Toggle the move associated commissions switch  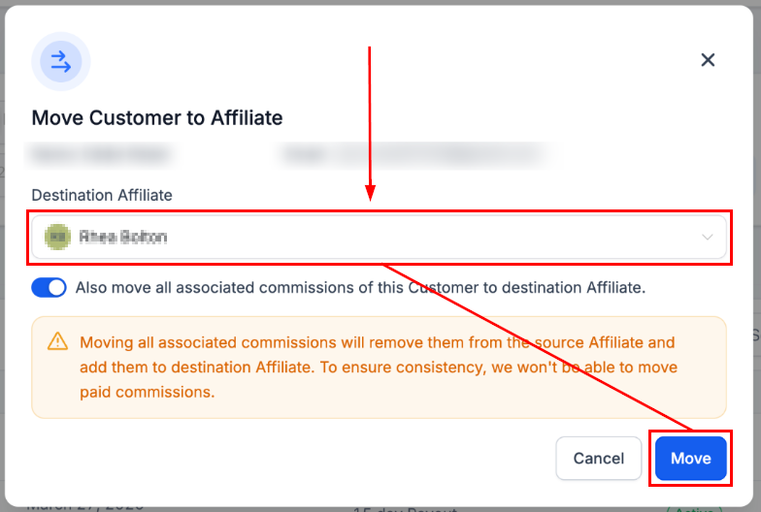coord(50,288)
